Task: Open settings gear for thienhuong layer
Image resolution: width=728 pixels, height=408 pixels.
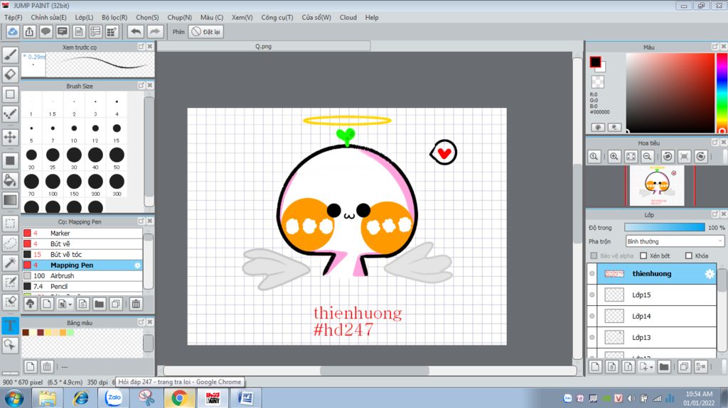Action: 710,274
